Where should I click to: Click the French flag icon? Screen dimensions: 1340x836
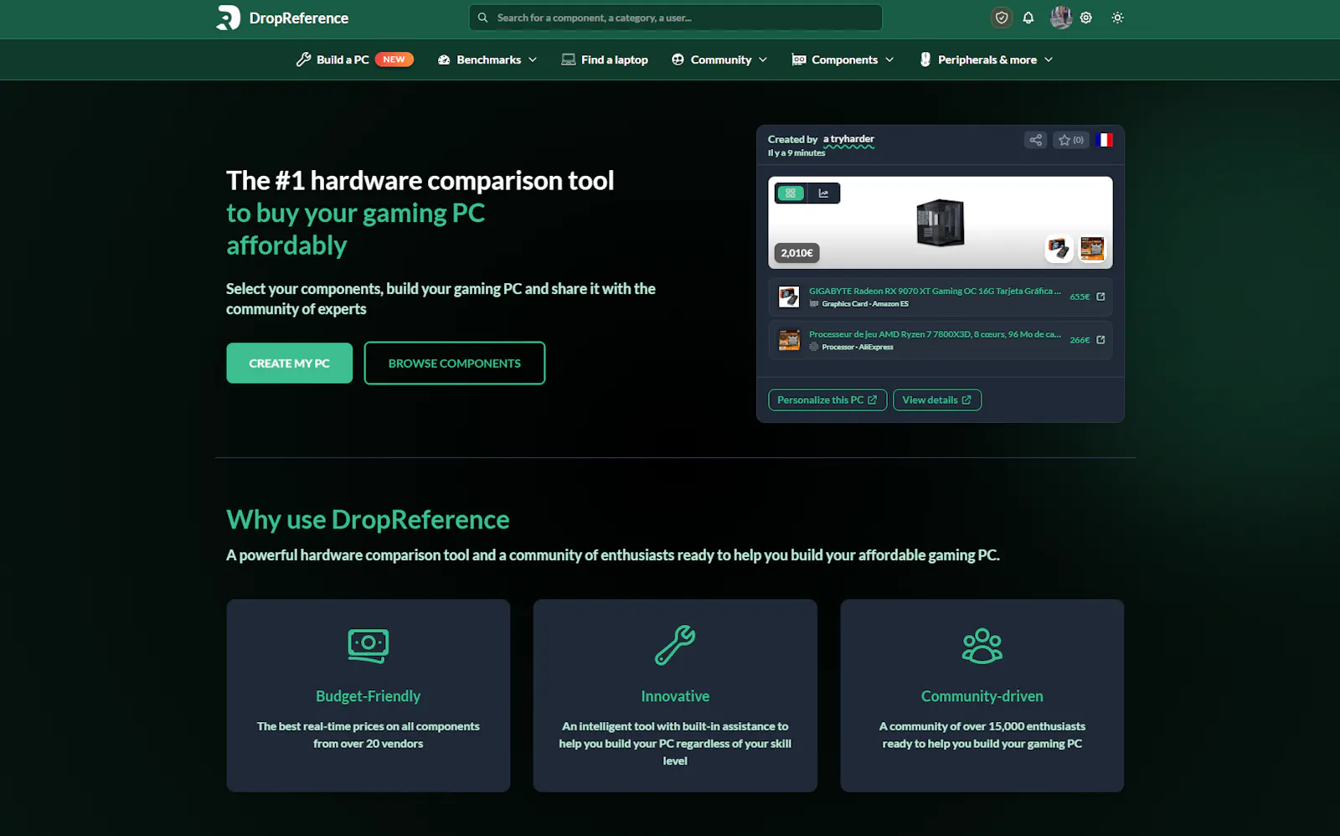click(1105, 140)
